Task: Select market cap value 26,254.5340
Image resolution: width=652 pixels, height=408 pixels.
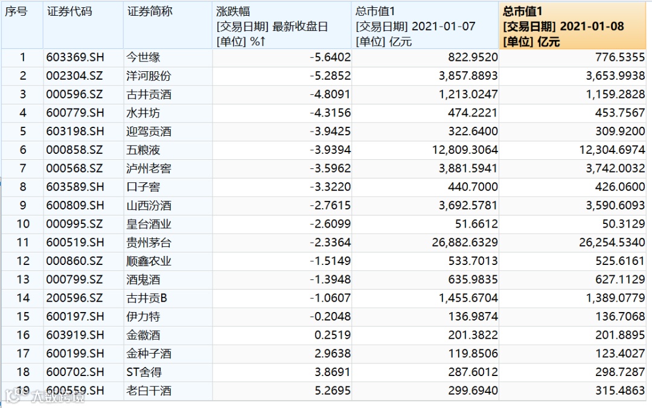Action: (612, 243)
